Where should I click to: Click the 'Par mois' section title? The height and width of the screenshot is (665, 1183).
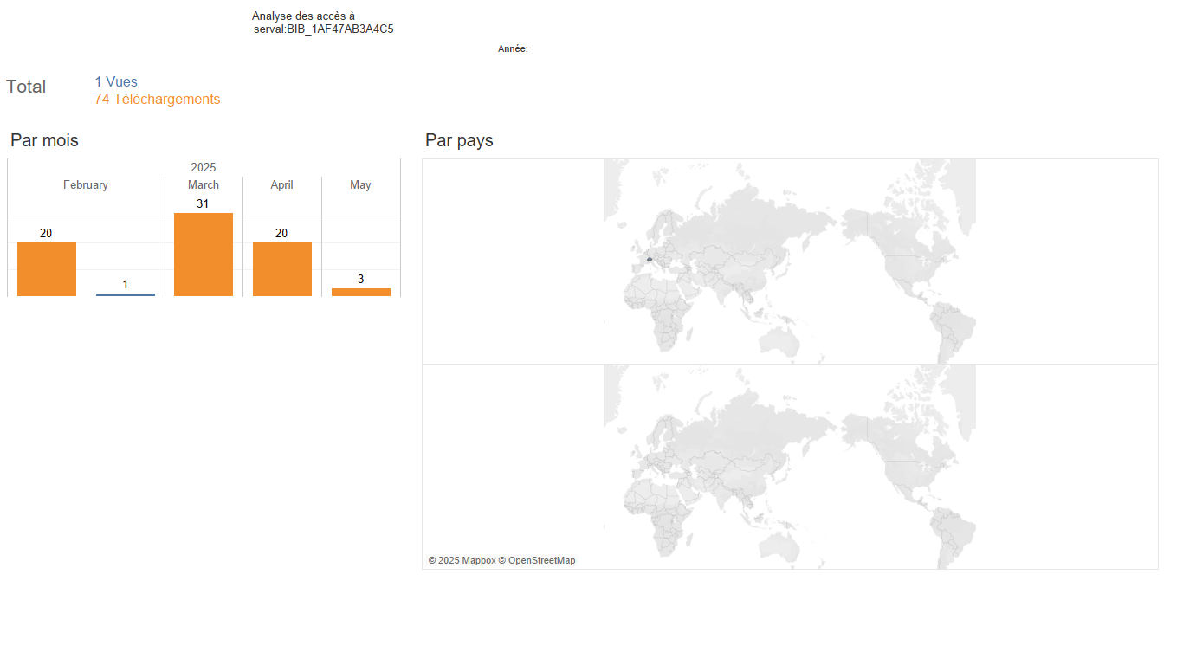point(44,140)
